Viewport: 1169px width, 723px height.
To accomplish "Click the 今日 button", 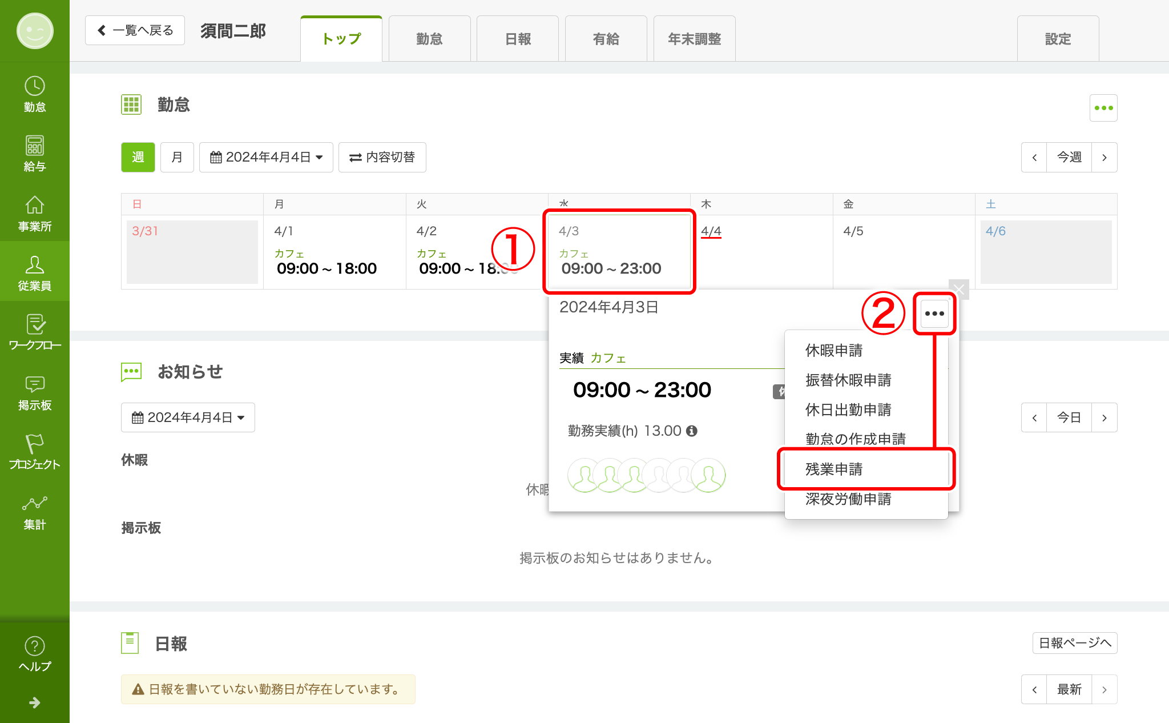I will click(1069, 417).
